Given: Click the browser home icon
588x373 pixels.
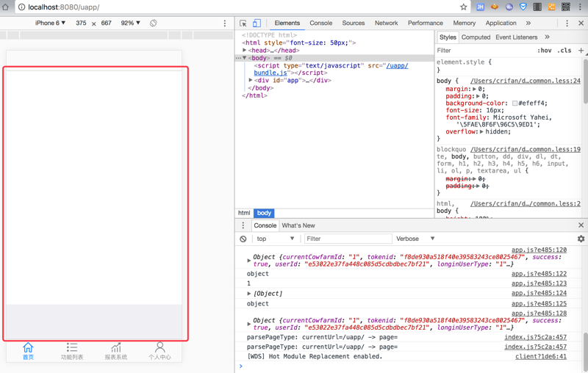Looking at the screenshot, I should click(5, 7).
